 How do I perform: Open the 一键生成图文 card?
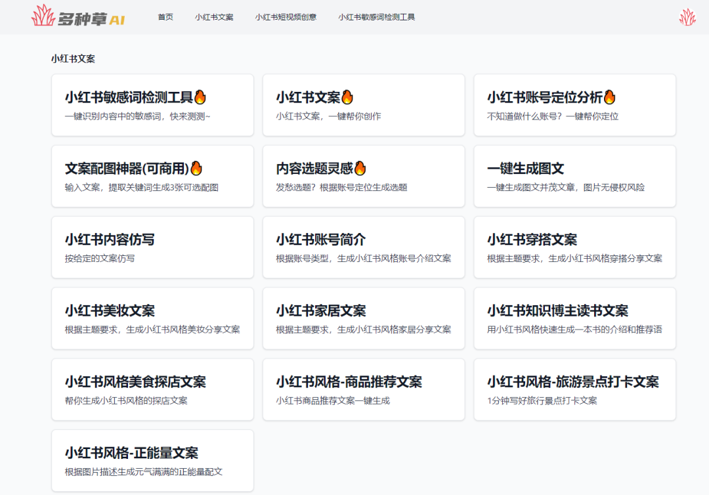(574, 177)
